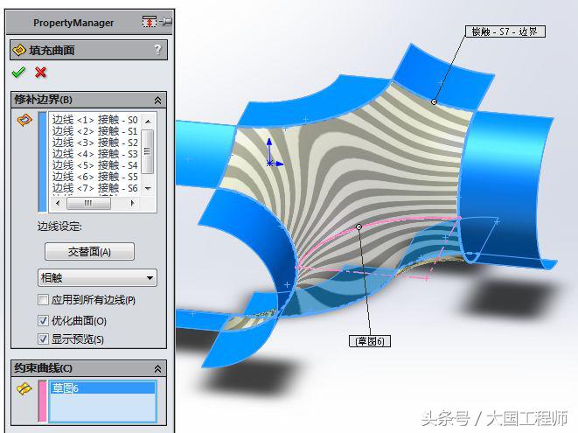The width and height of the screenshot is (578, 433).
Task: Click the PropertyManager split panel icon
Action: [149, 22]
